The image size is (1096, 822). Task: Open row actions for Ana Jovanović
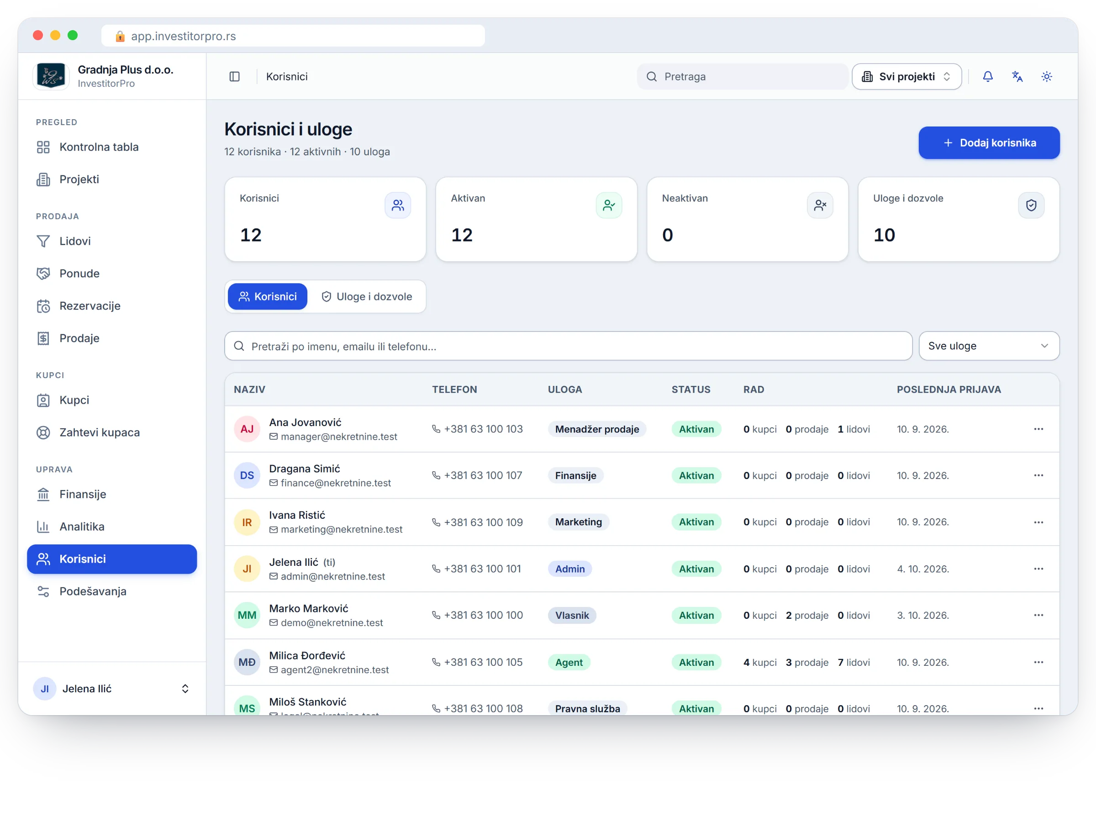click(1038, 429)
